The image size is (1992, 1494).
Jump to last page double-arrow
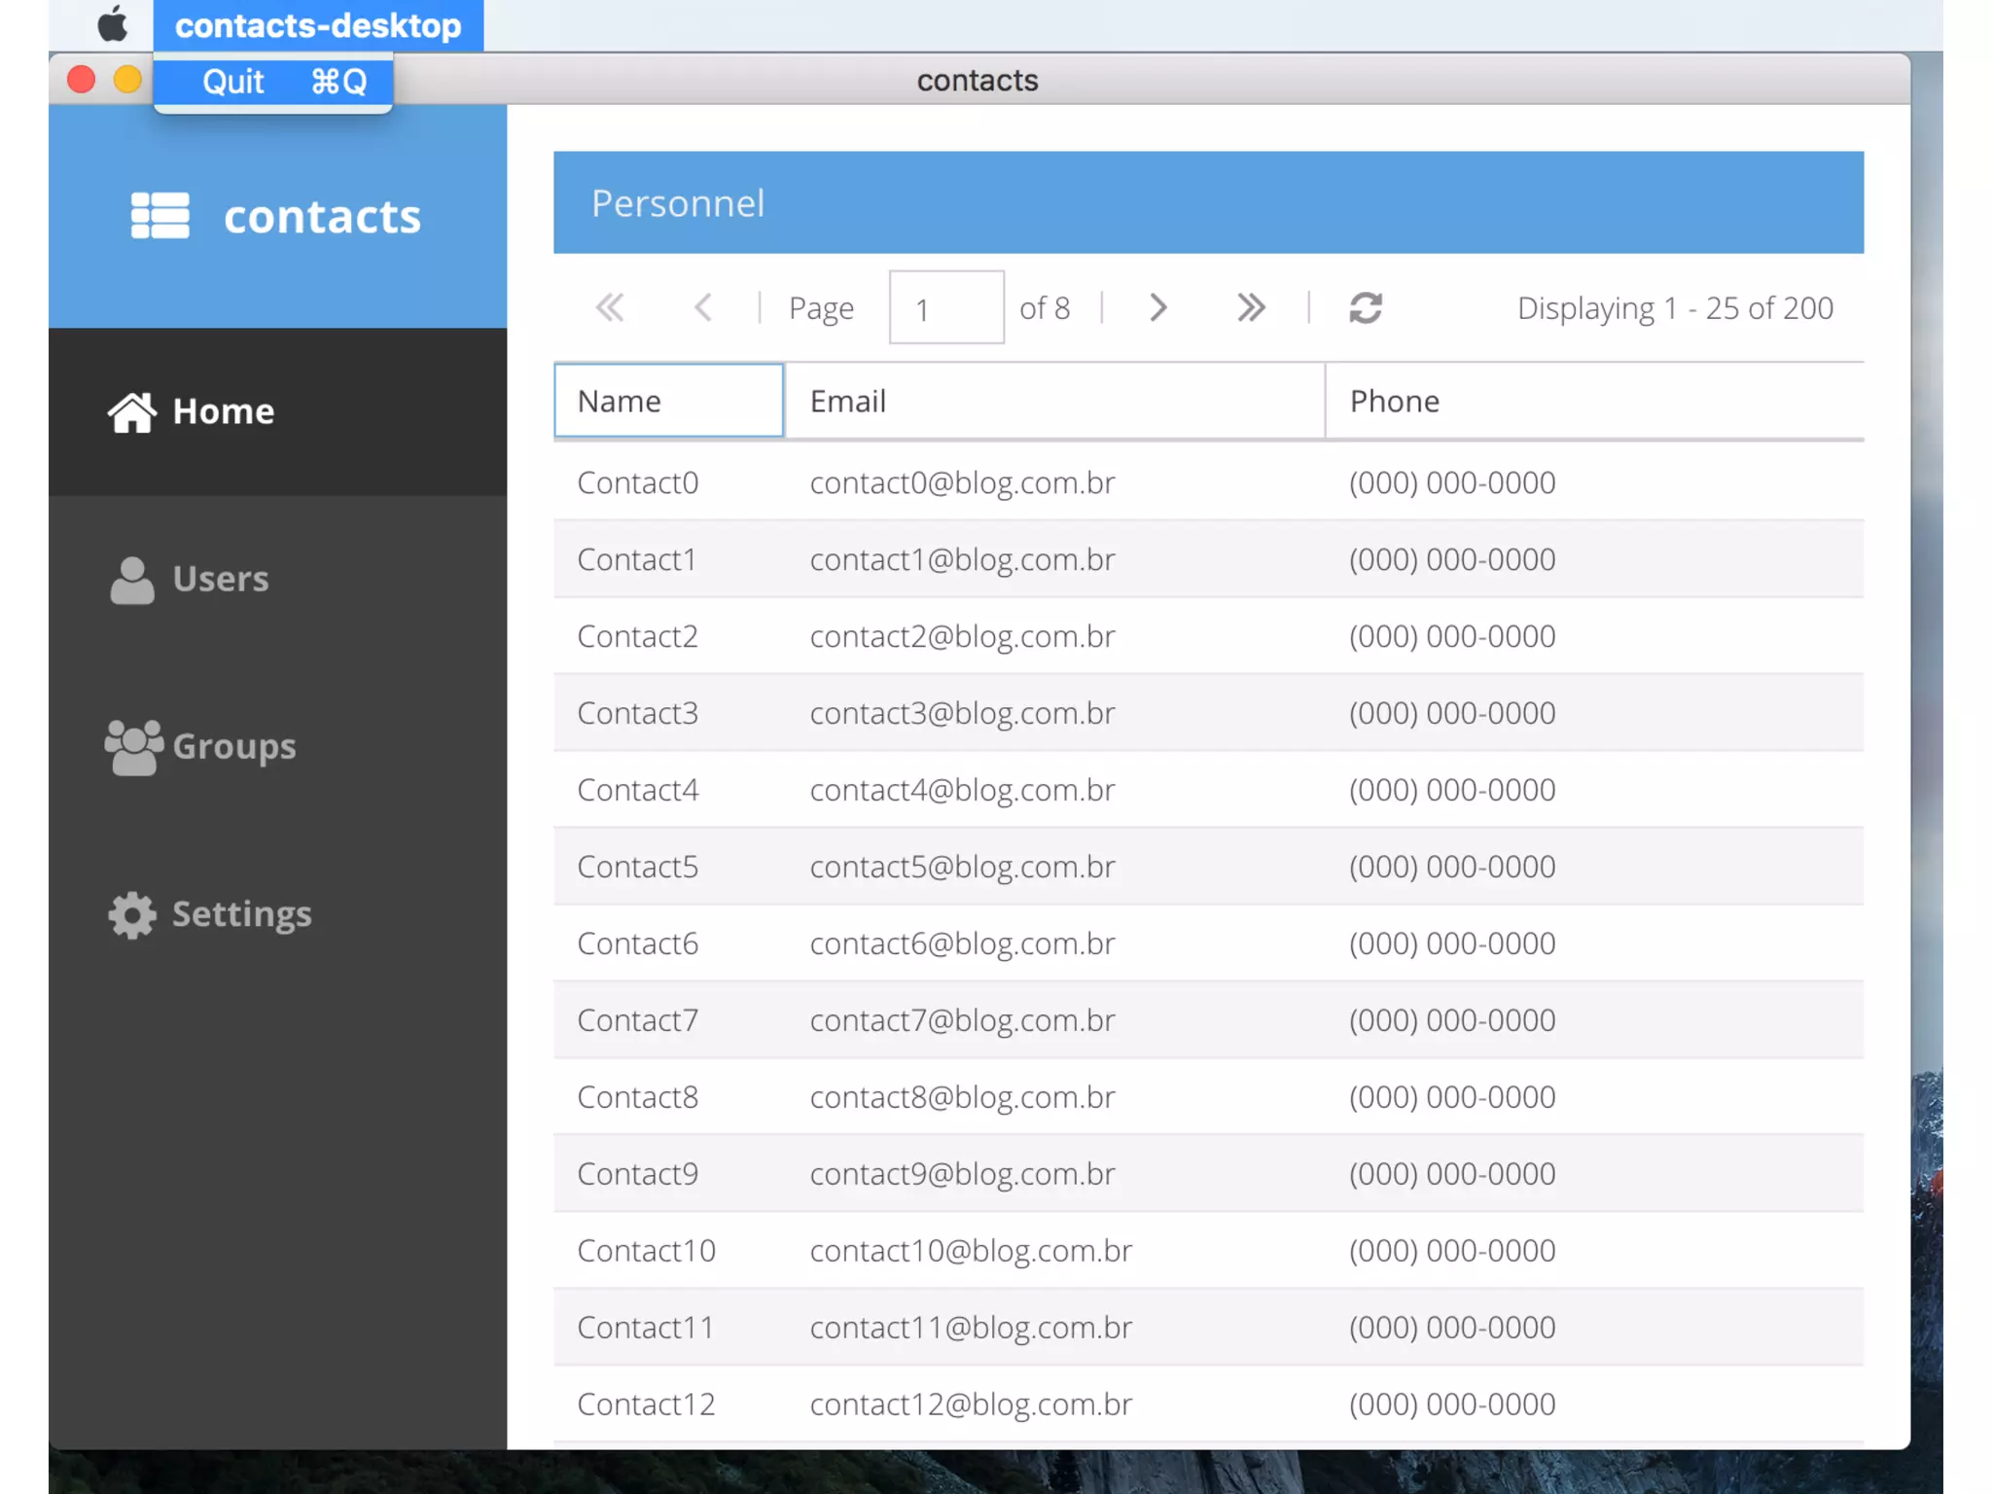1251,308
